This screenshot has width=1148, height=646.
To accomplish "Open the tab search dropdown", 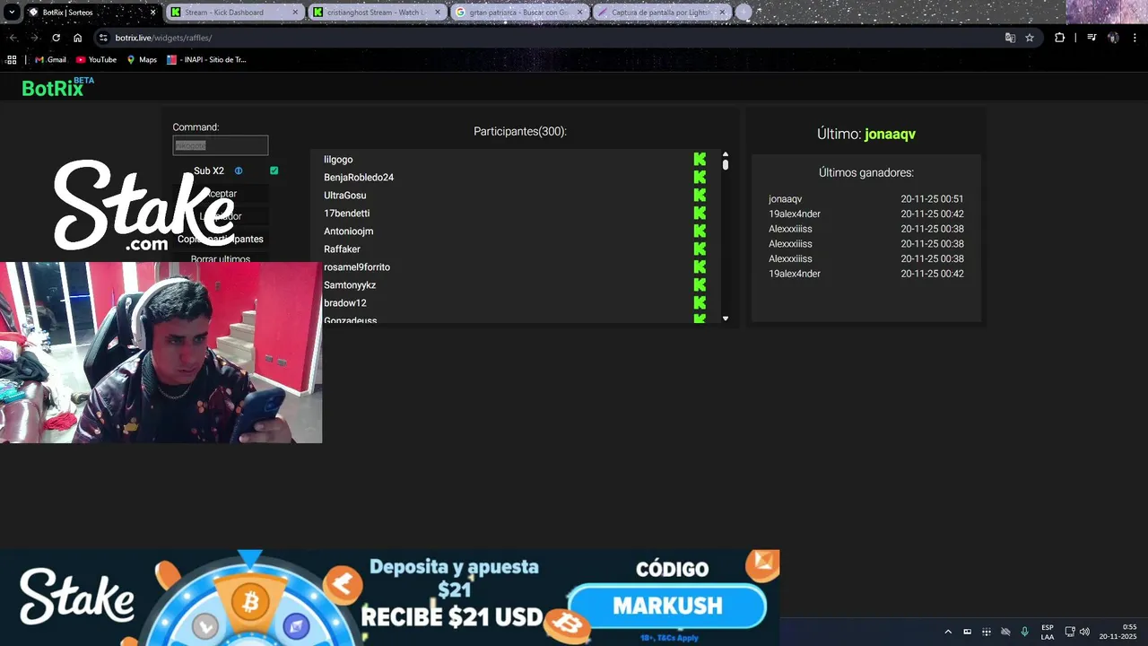I will pyautogui.click(x=11, y=13).
